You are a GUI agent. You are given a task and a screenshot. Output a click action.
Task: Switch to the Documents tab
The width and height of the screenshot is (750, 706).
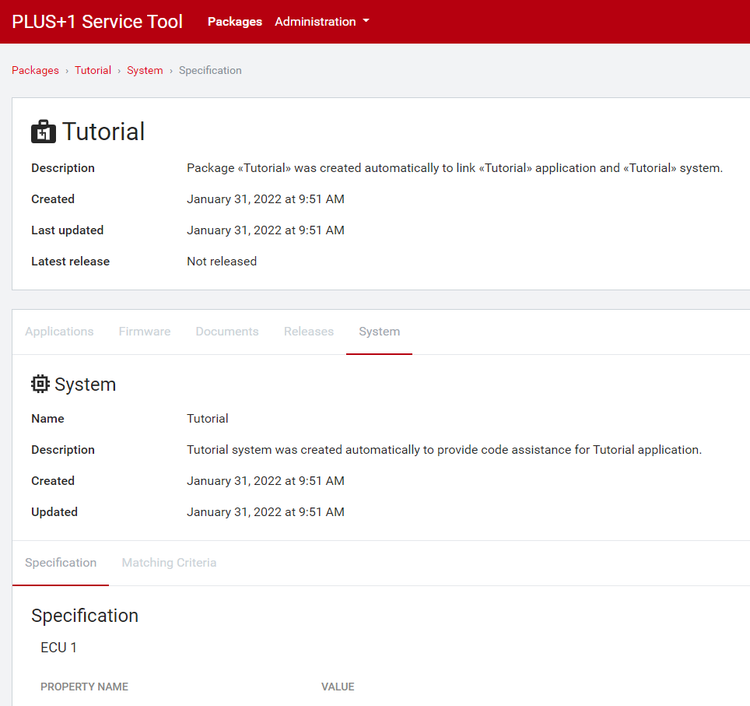coord(226,331)
